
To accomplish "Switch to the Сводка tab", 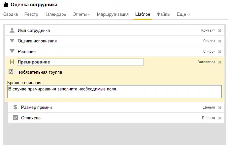I will [11, 14].
